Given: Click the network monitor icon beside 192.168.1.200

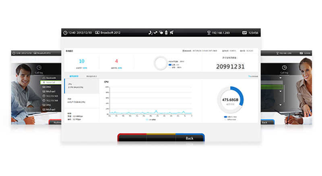Looking at the screenshot, I should pos(209,32).
